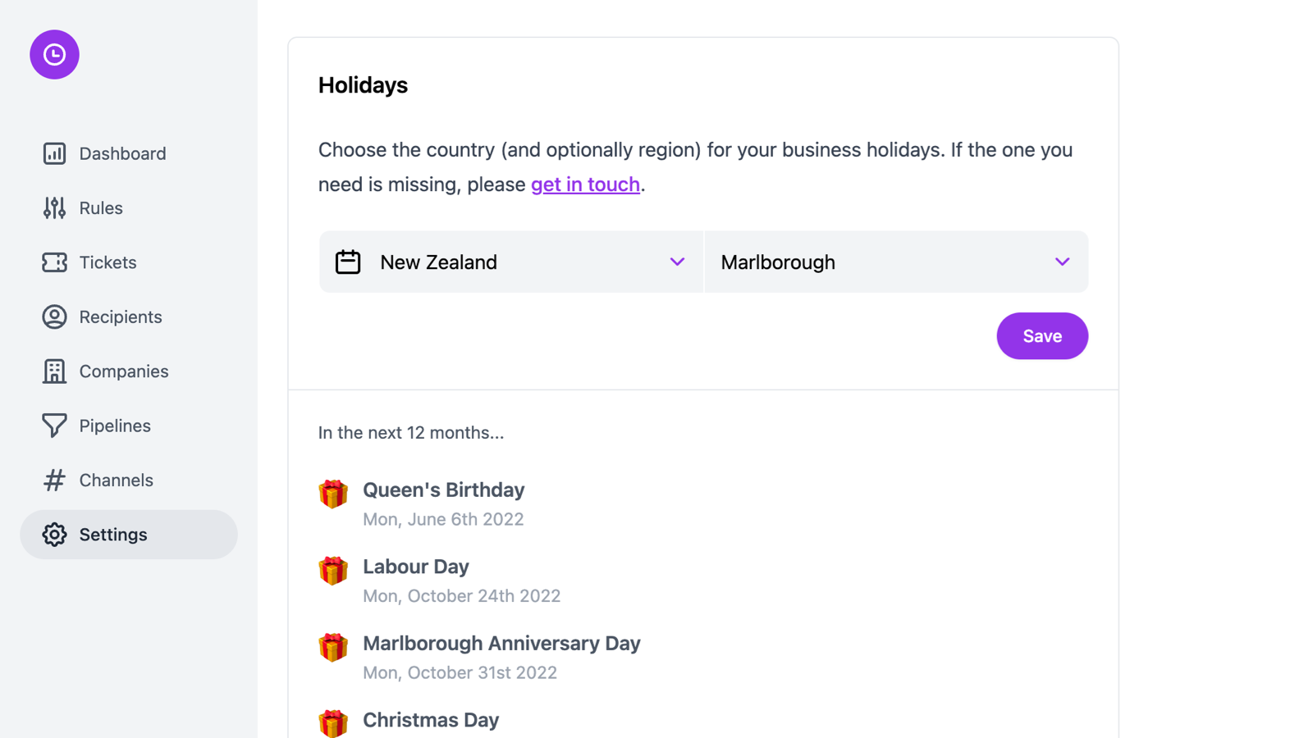Viewport: 1313px width, 738px height.
Task: Click the Companies building icon
Action: (x=53, y=371)
